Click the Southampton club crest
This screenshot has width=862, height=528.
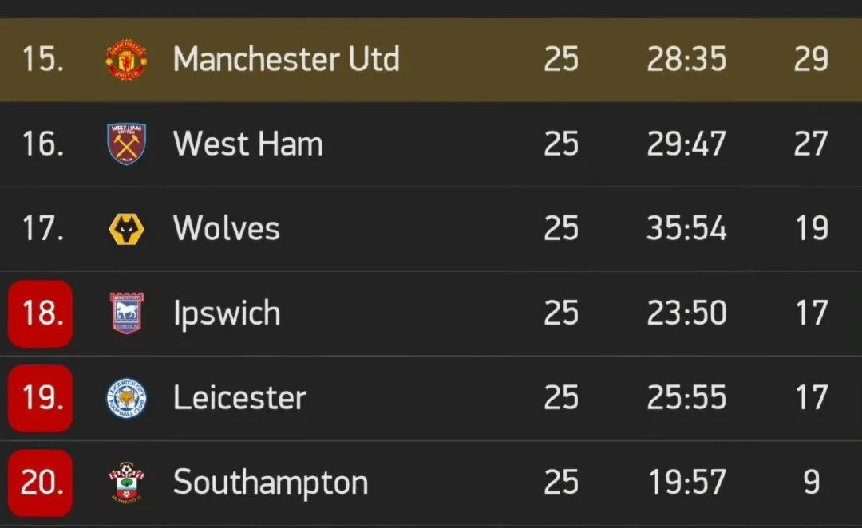(126, 482)
